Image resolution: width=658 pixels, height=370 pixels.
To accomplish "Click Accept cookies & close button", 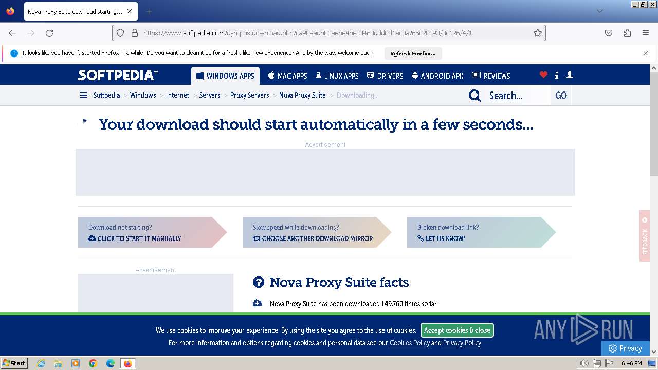I will click(x=457, y=330).
